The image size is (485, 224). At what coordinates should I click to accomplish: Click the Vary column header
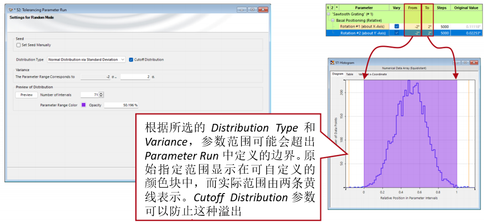coord(397,8)
